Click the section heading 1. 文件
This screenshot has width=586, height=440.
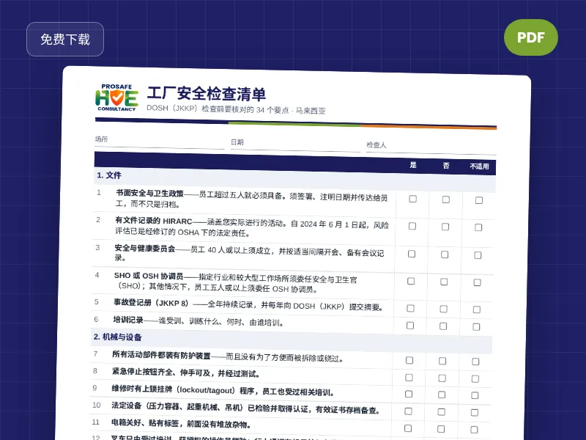pos(109,175)
